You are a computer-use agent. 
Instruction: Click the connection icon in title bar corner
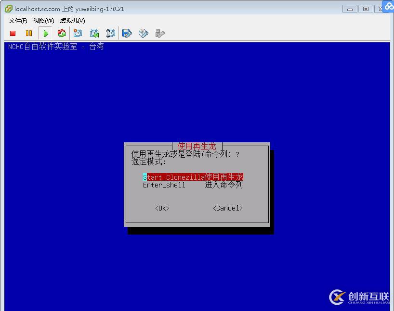[x=388, y=7]
